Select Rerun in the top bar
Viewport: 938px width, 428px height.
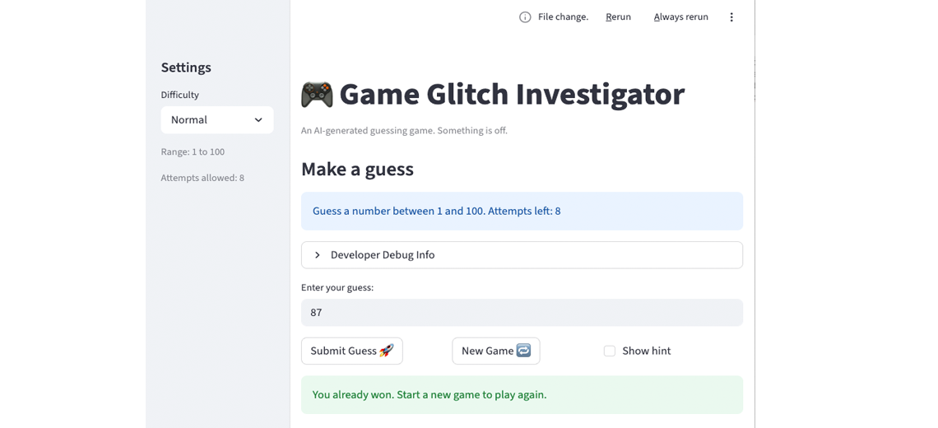click(618, 17)
